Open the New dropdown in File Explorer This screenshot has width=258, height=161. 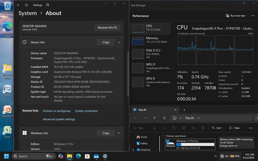coord(139,128)
